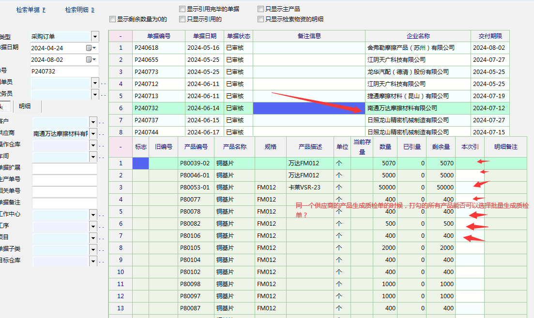Click the ellipsis lookup beside 操作仓库 field
Viewport: 534px width, 318px height.
pos(102,145)
